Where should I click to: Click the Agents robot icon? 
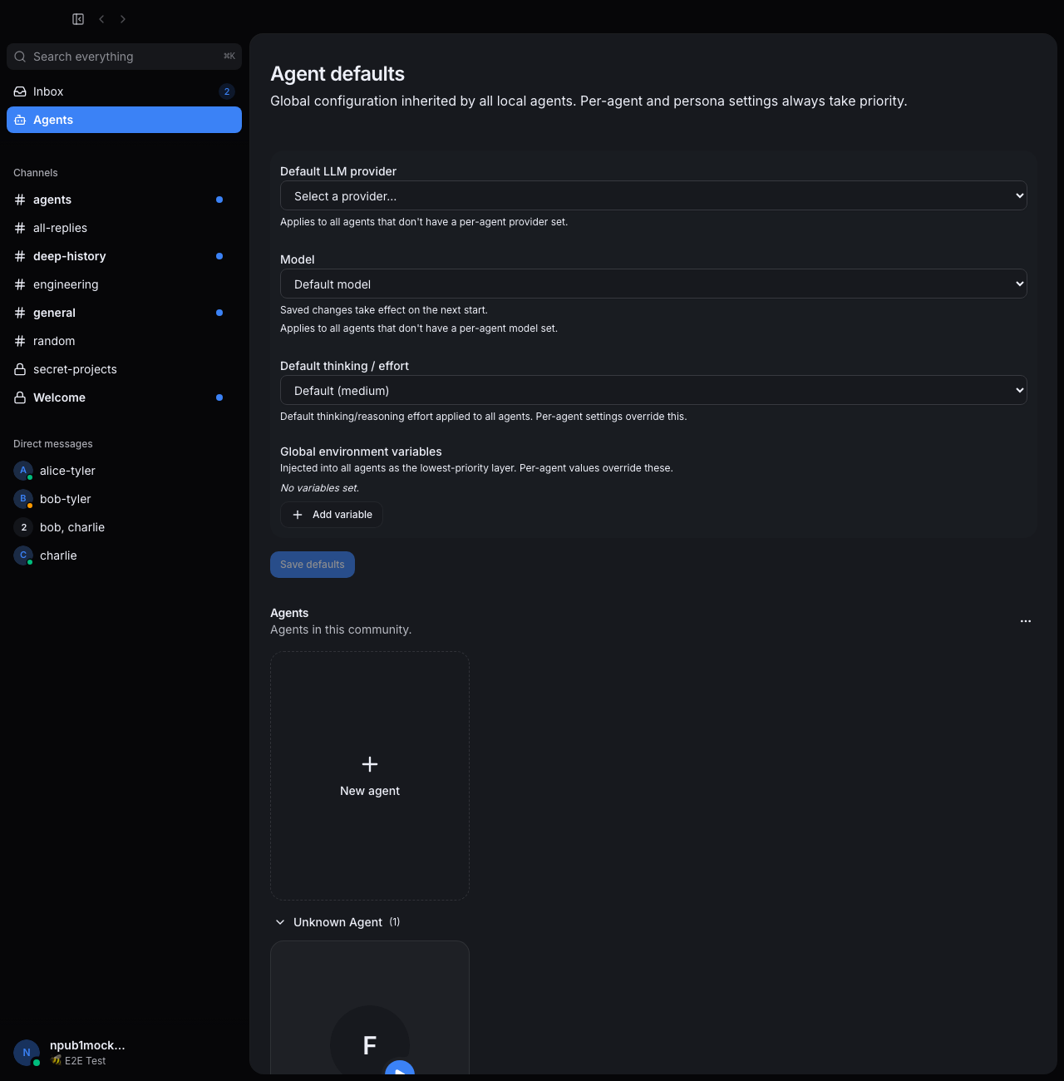click(20, 120)
